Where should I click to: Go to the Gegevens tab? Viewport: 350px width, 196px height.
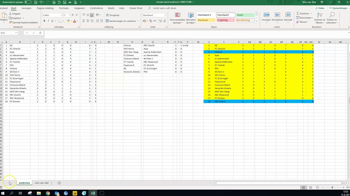(80, 8)
